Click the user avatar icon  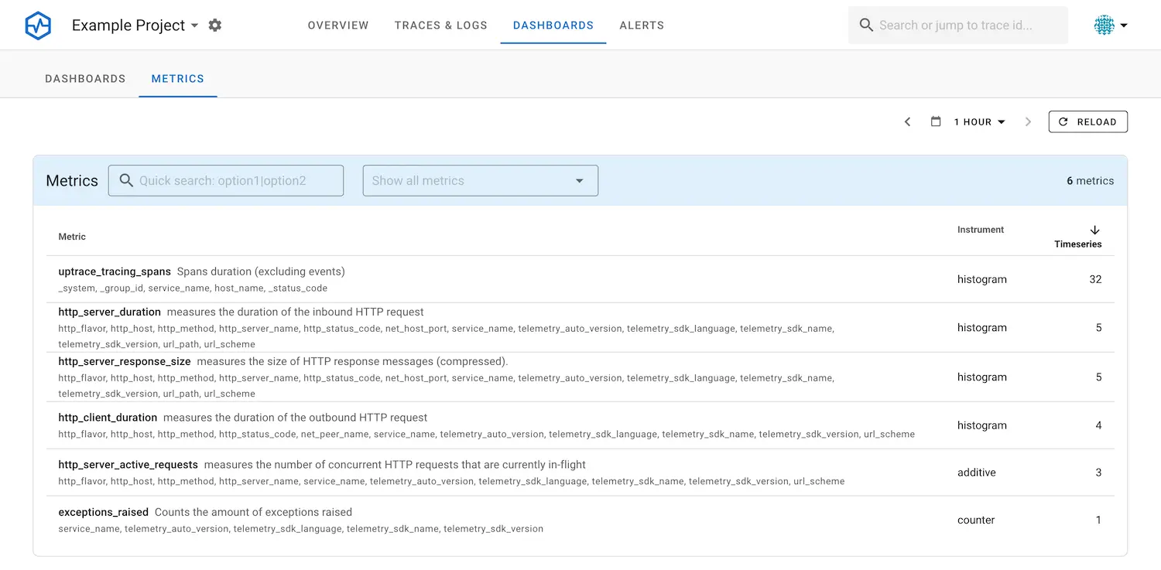(x=1104, y=26)
